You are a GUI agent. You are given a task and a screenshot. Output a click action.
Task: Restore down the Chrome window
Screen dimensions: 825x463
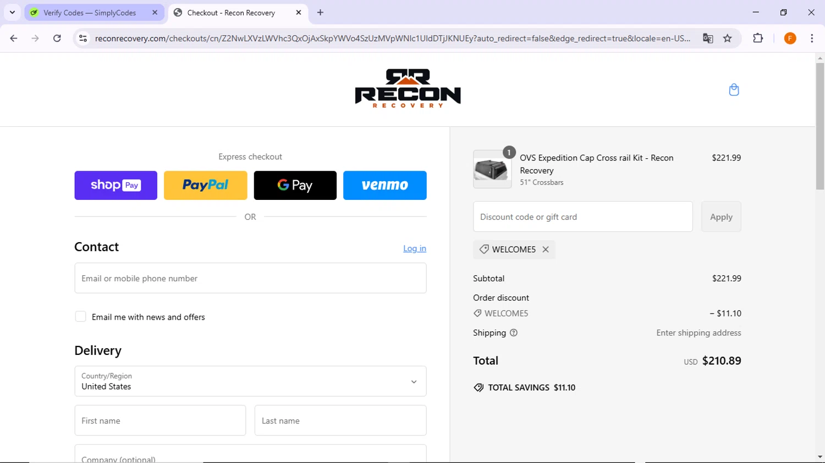point(783,12)
